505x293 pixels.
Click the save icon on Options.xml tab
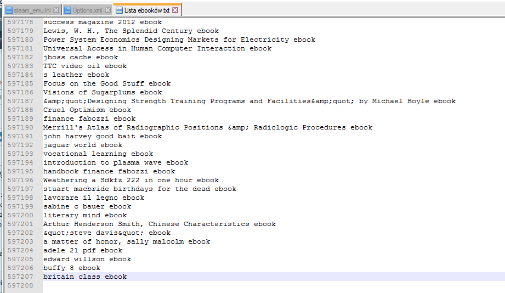(x=67, y=10)
